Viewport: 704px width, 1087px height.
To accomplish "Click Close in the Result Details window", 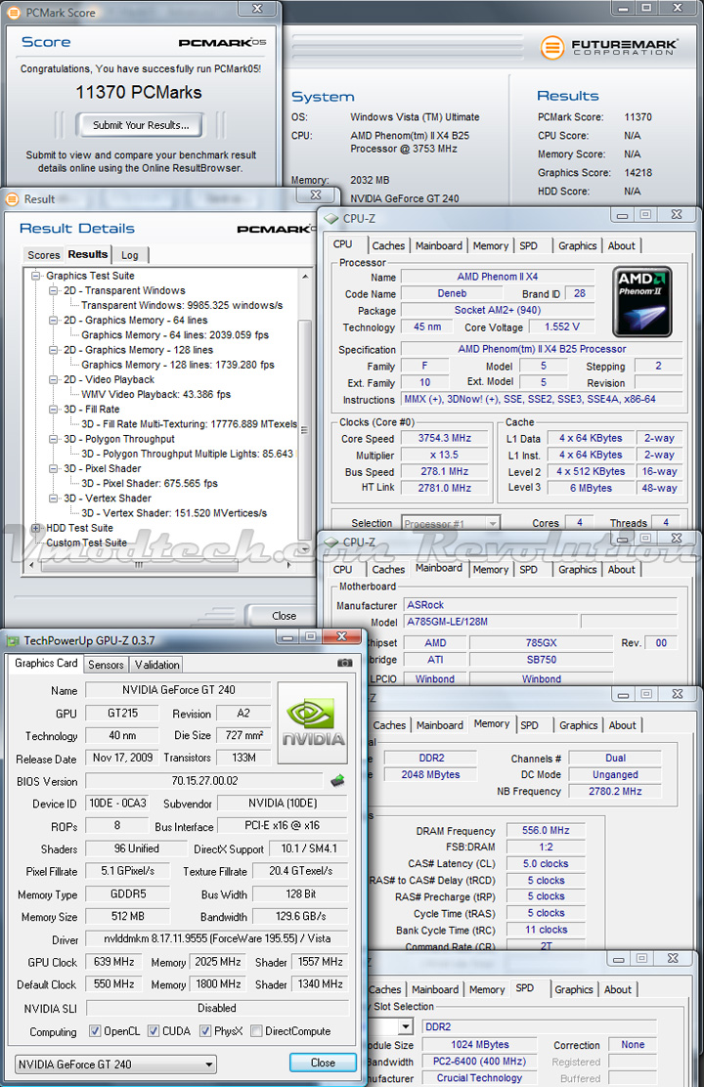I will point(284,616).
